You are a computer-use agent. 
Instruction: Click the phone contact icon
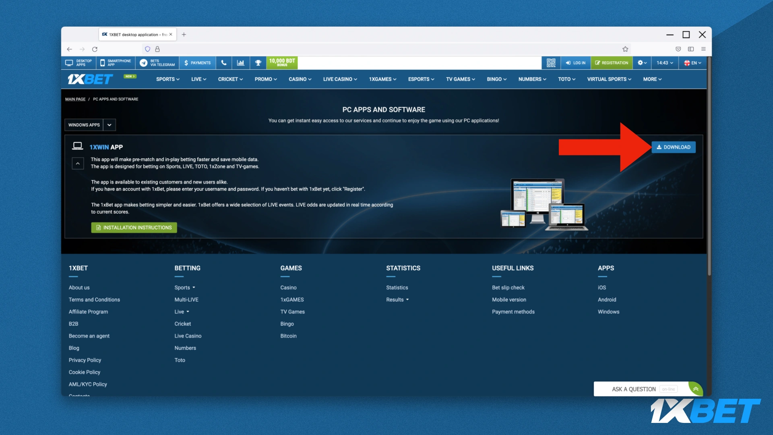223,63
